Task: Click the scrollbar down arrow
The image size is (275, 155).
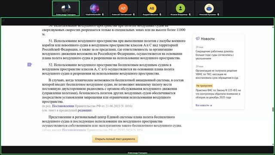Action: (x=273, y=145)
